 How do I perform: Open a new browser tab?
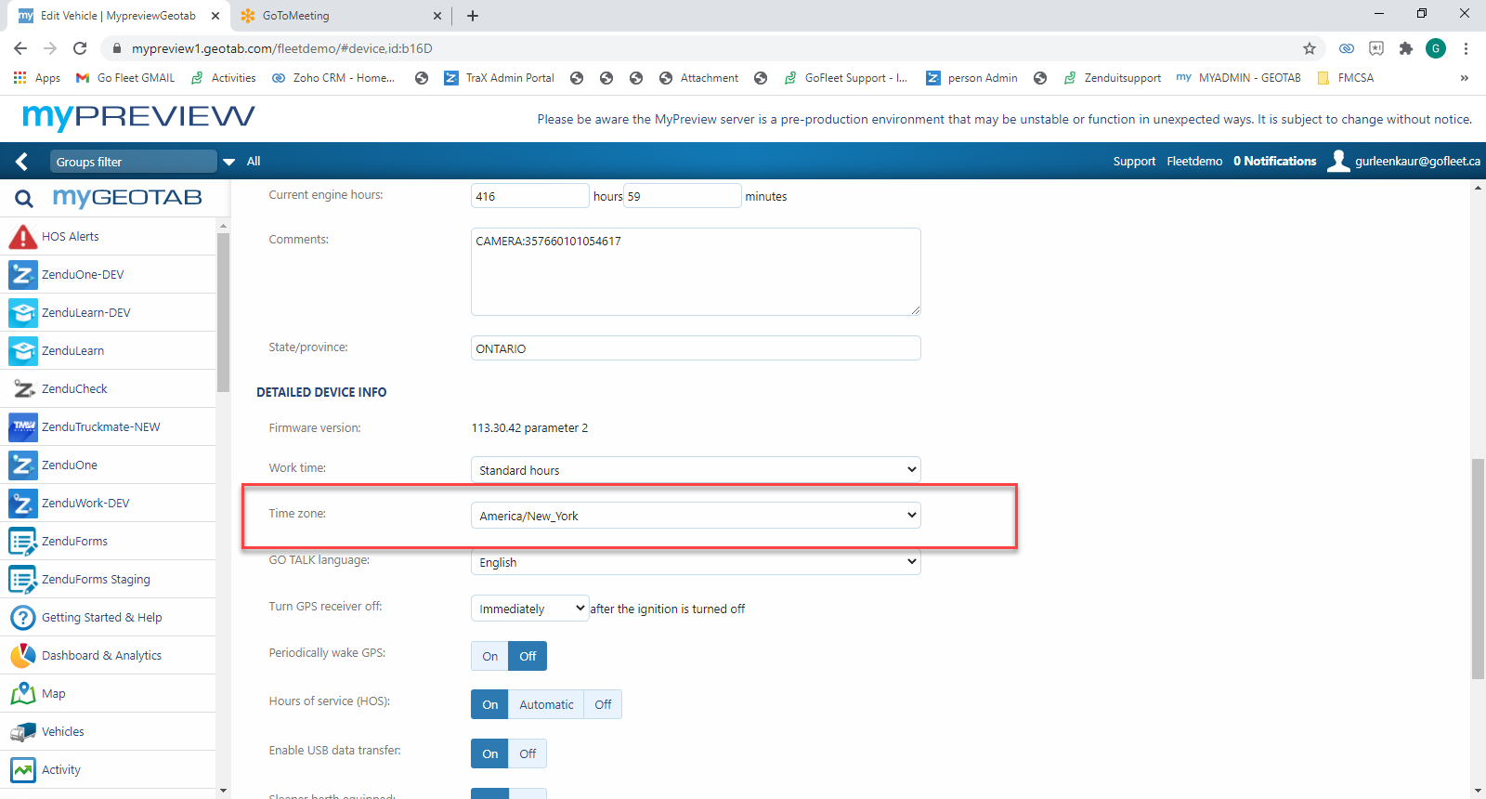(473, 16)
